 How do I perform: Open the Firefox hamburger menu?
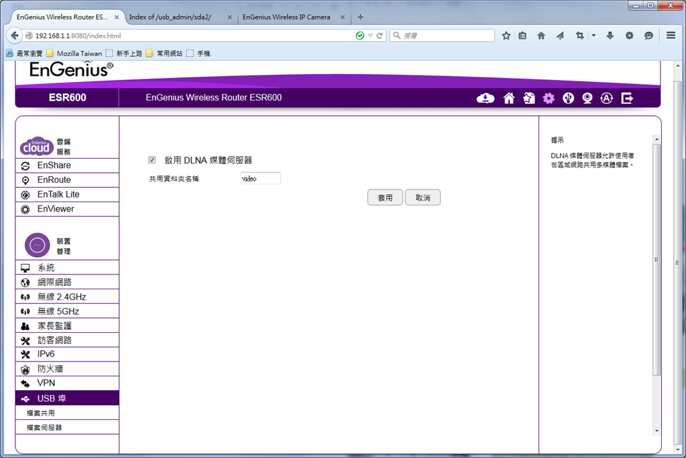[x=671, y=35]
